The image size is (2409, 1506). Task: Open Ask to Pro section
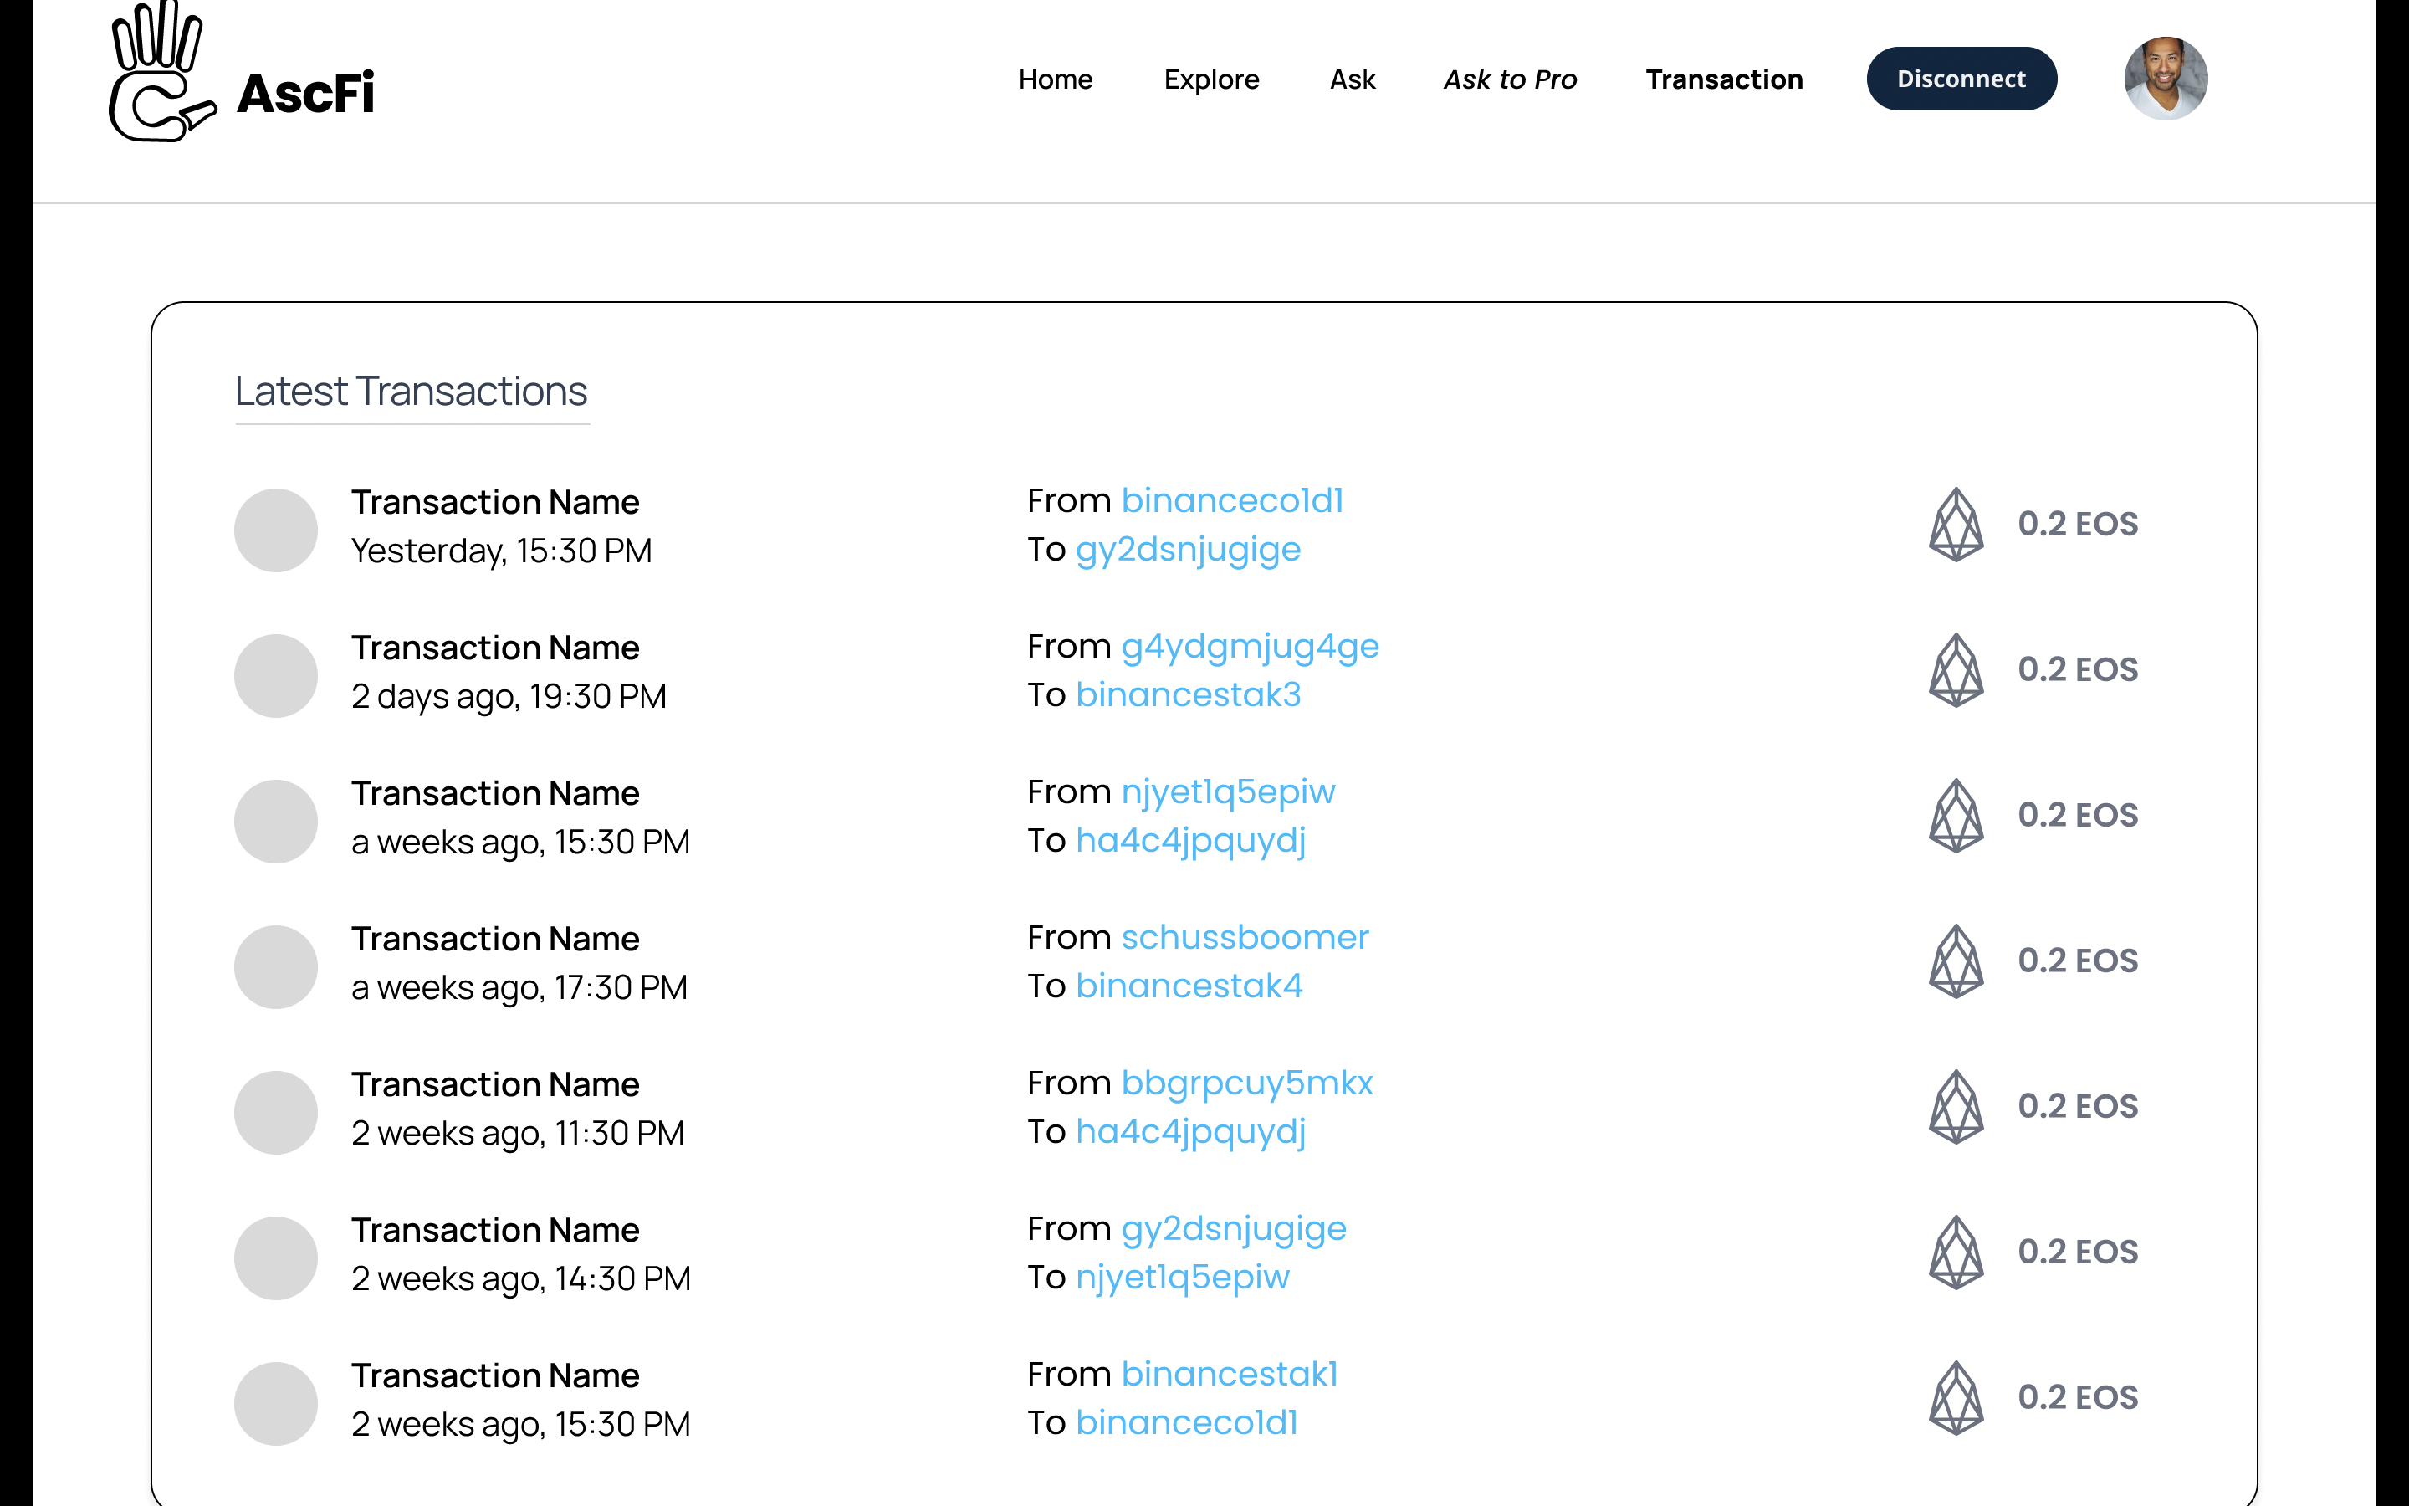pos(1510,79)
